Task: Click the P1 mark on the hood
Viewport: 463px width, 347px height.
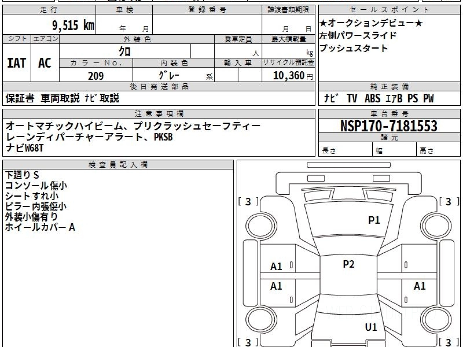Action: 374,220
